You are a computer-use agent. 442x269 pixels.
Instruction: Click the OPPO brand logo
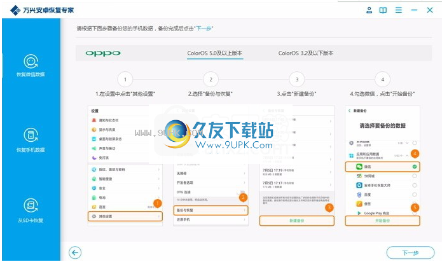point(103,53)
